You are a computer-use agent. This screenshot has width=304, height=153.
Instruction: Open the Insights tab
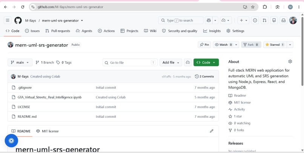click(212, 31)
